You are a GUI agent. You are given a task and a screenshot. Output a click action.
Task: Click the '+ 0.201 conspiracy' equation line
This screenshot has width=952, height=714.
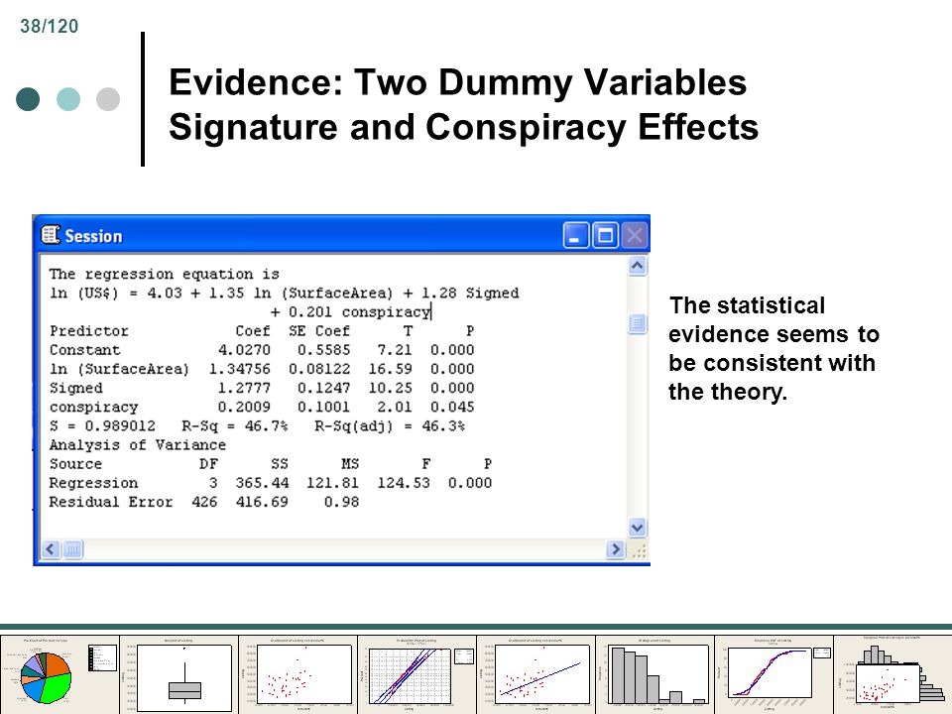pyautogui.click(x=350, y=312)
